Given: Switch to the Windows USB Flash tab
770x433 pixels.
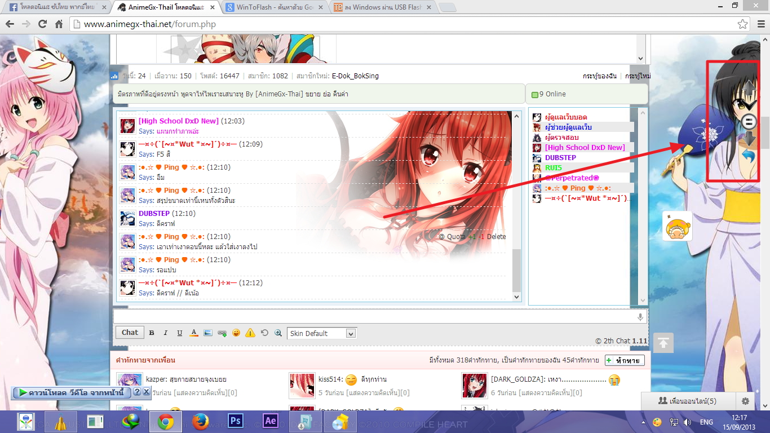Looking at the screenshot, I should (x=383, y=7).
